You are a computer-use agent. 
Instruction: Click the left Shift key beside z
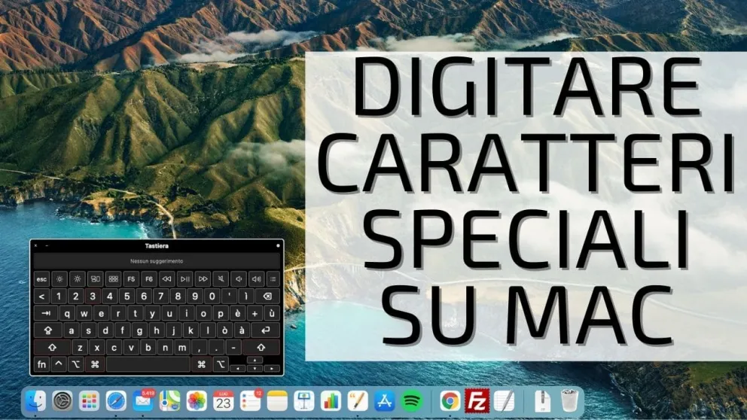52,348
